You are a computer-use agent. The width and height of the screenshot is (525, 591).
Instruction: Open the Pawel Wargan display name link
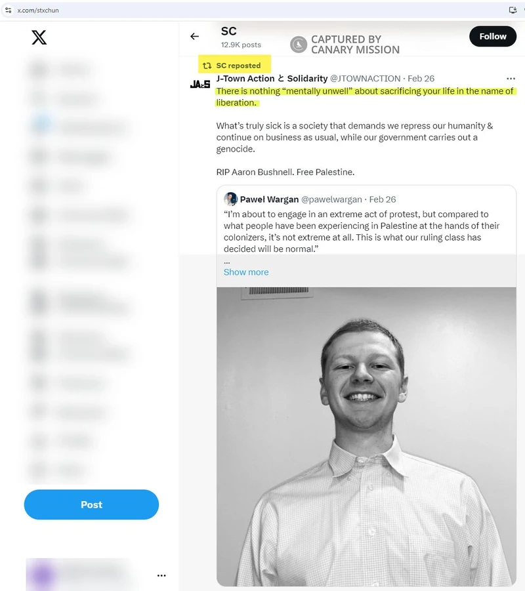pos(269,199)
